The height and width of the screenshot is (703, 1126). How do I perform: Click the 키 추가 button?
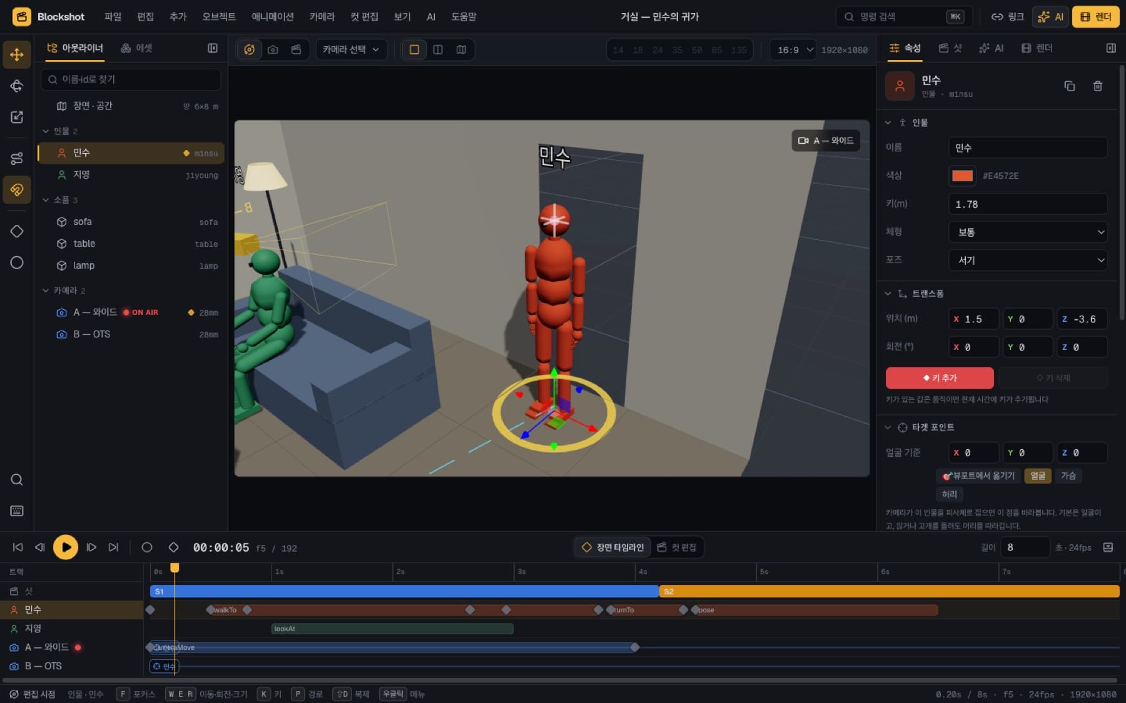[940, 378]
